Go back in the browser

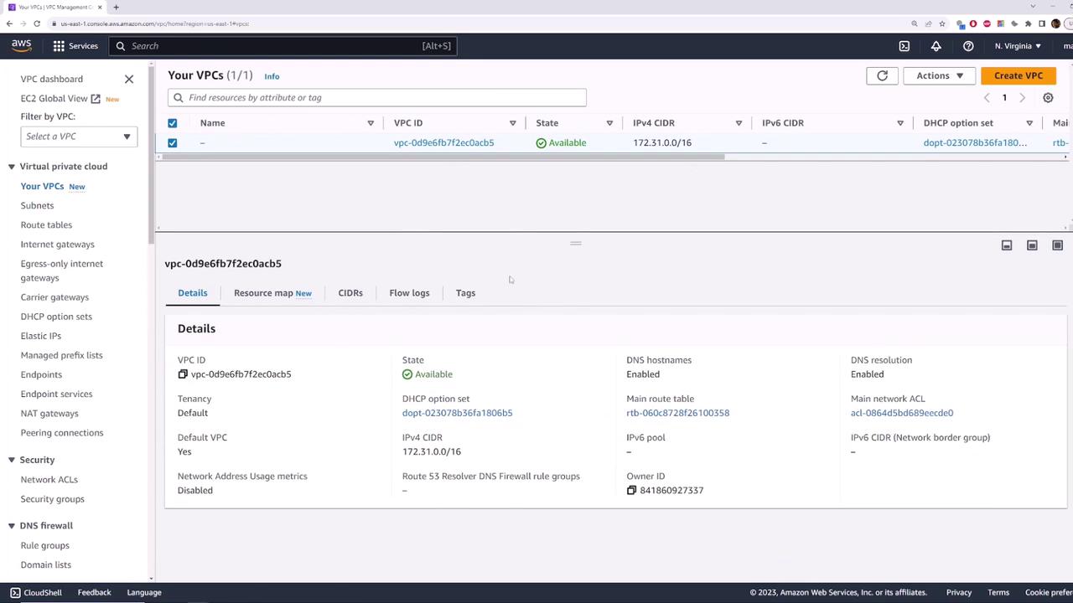coord(9,23)
